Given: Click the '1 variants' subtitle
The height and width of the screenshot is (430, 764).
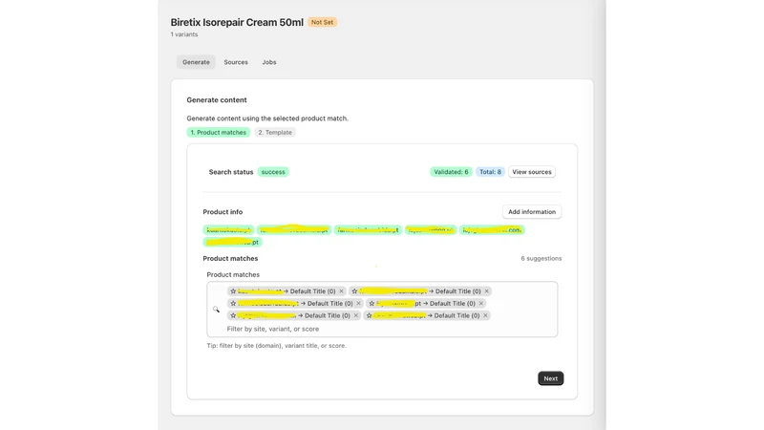Looking at the screenshot, I should coord(184,34).
